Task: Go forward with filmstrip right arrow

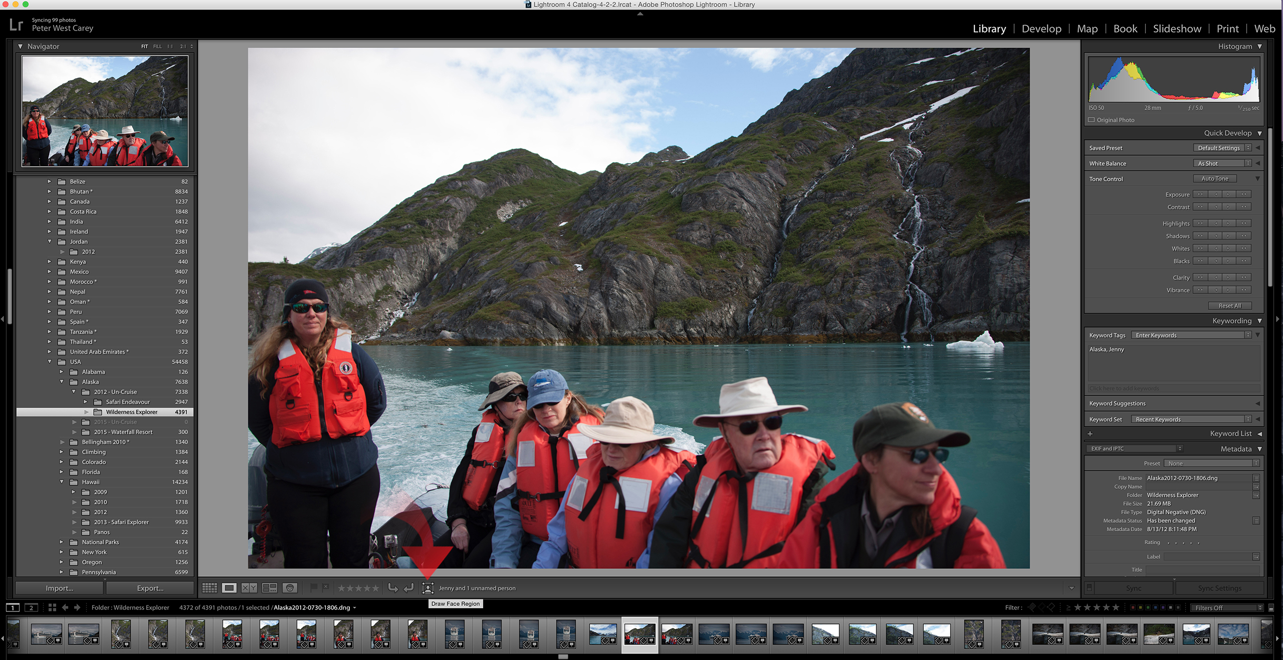Action: click(77, 607)
